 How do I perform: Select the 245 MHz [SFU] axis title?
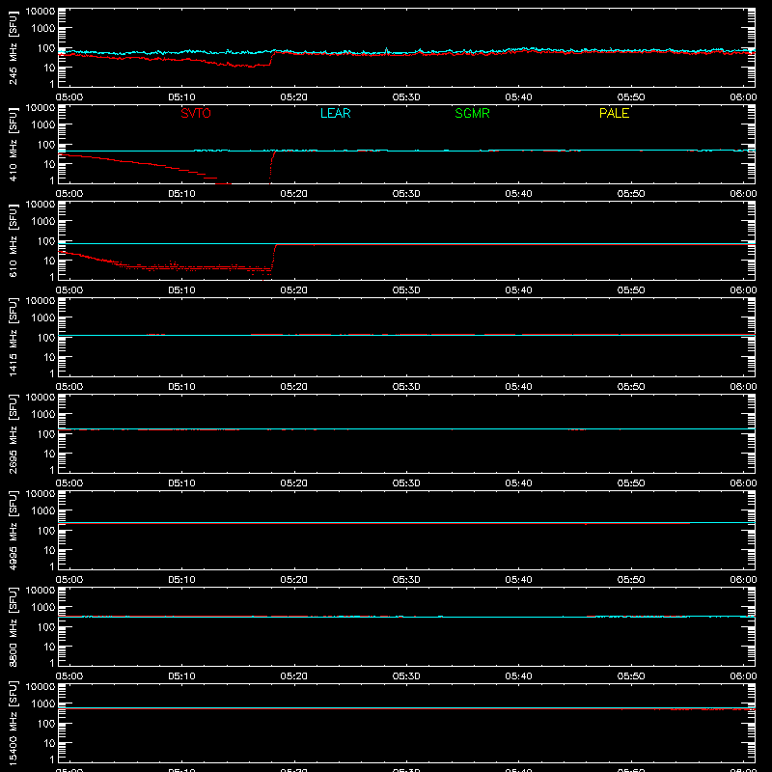[x=14, y=47]
